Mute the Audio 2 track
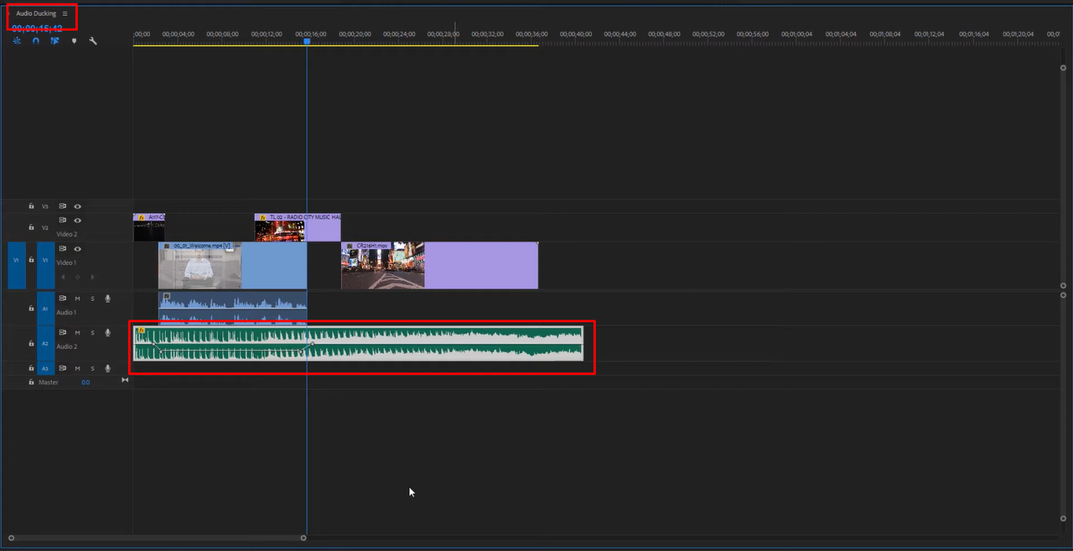The image size is (1073, 551). point(77,333)
